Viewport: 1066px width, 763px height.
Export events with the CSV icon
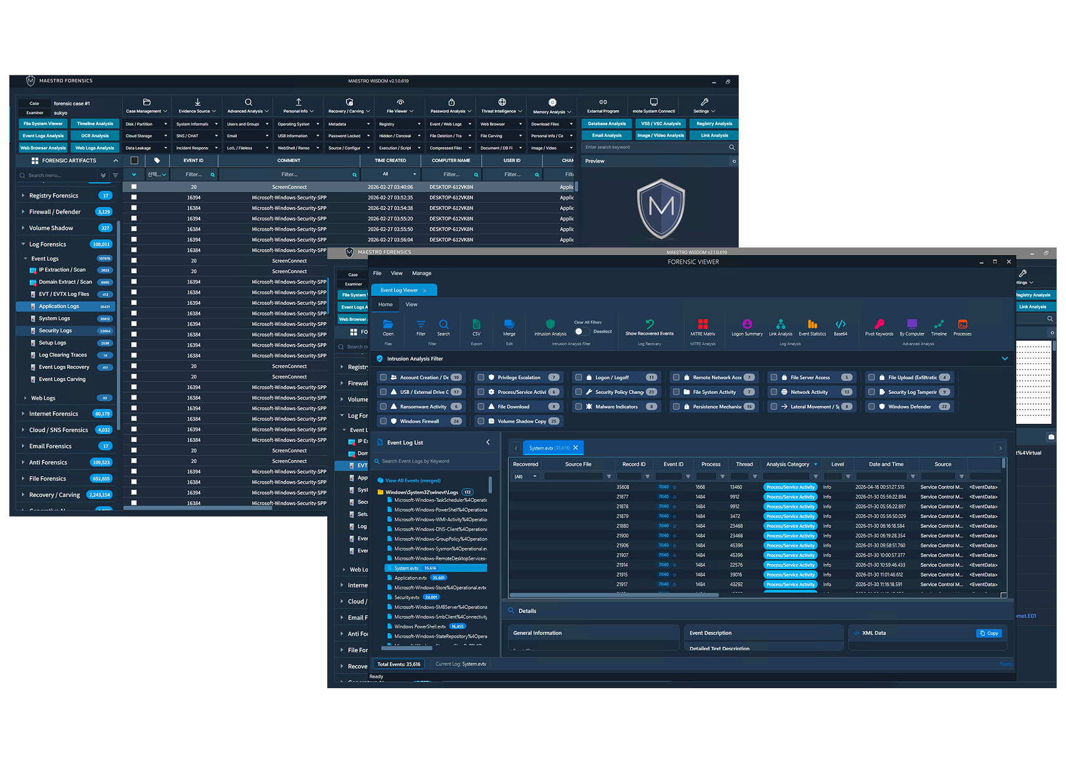(x=476, y=324)
